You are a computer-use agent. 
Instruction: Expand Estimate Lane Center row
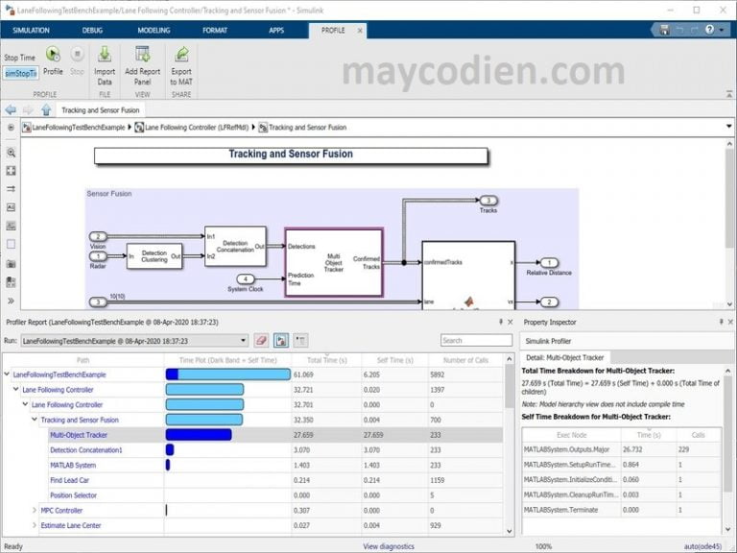[x=34, y=525]
